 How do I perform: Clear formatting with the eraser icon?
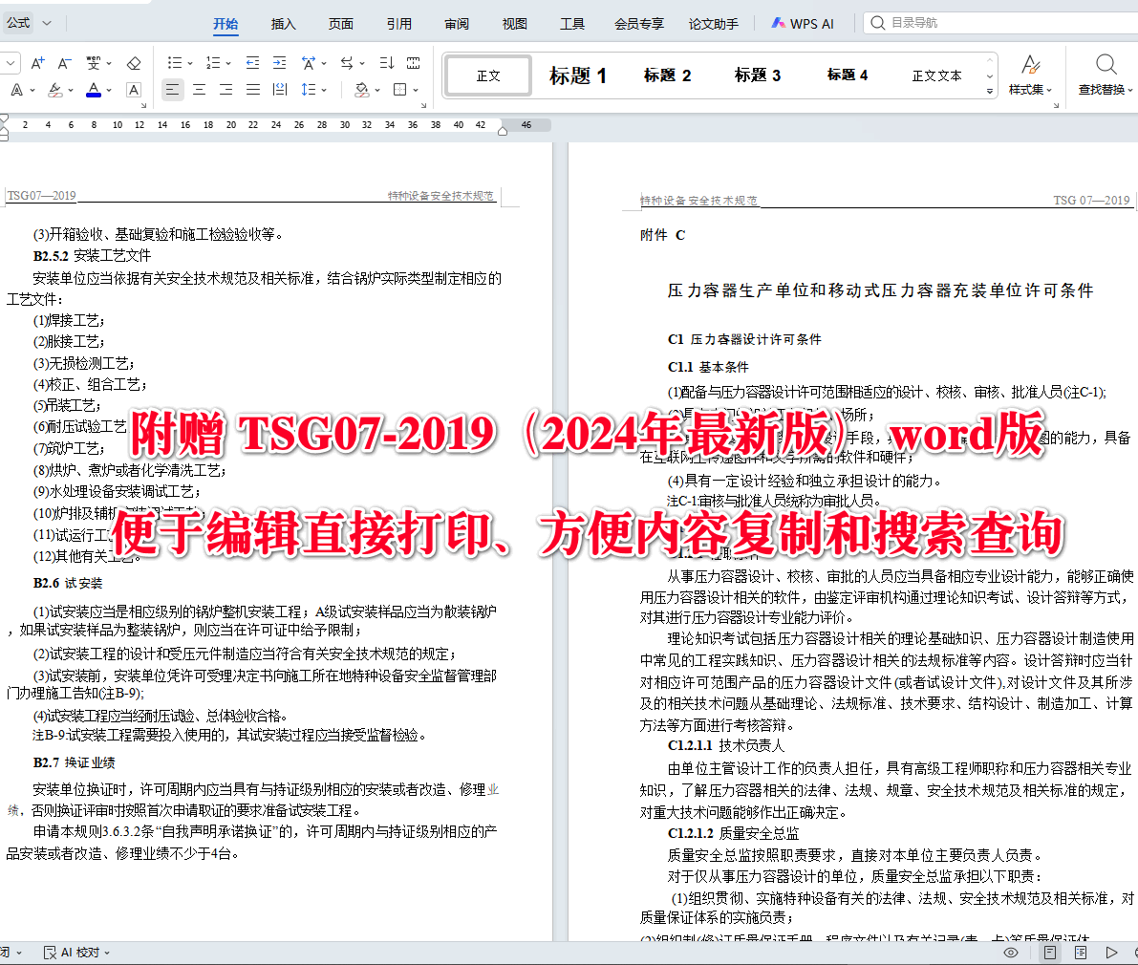tap(134, 63)
